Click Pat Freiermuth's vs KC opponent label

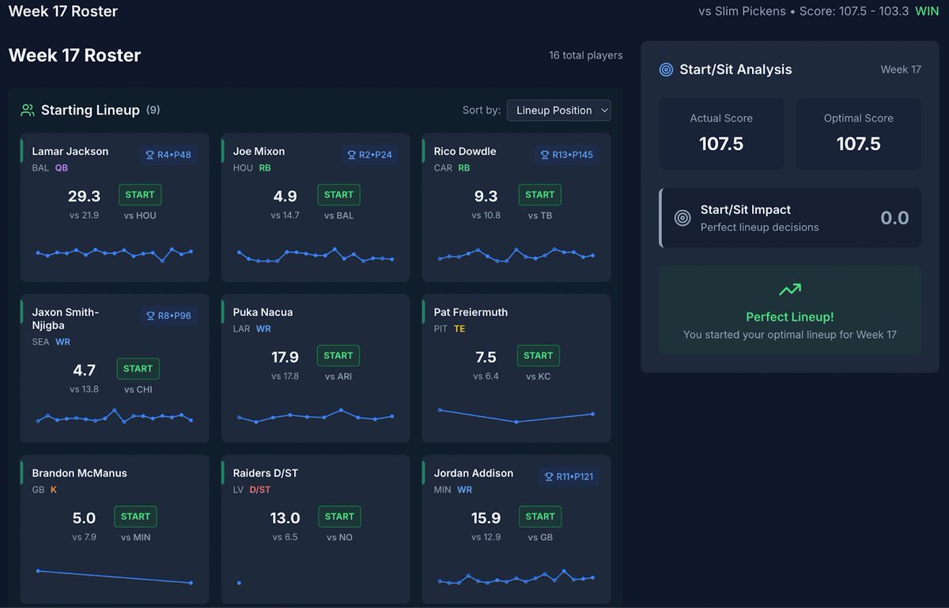(538, 377)
